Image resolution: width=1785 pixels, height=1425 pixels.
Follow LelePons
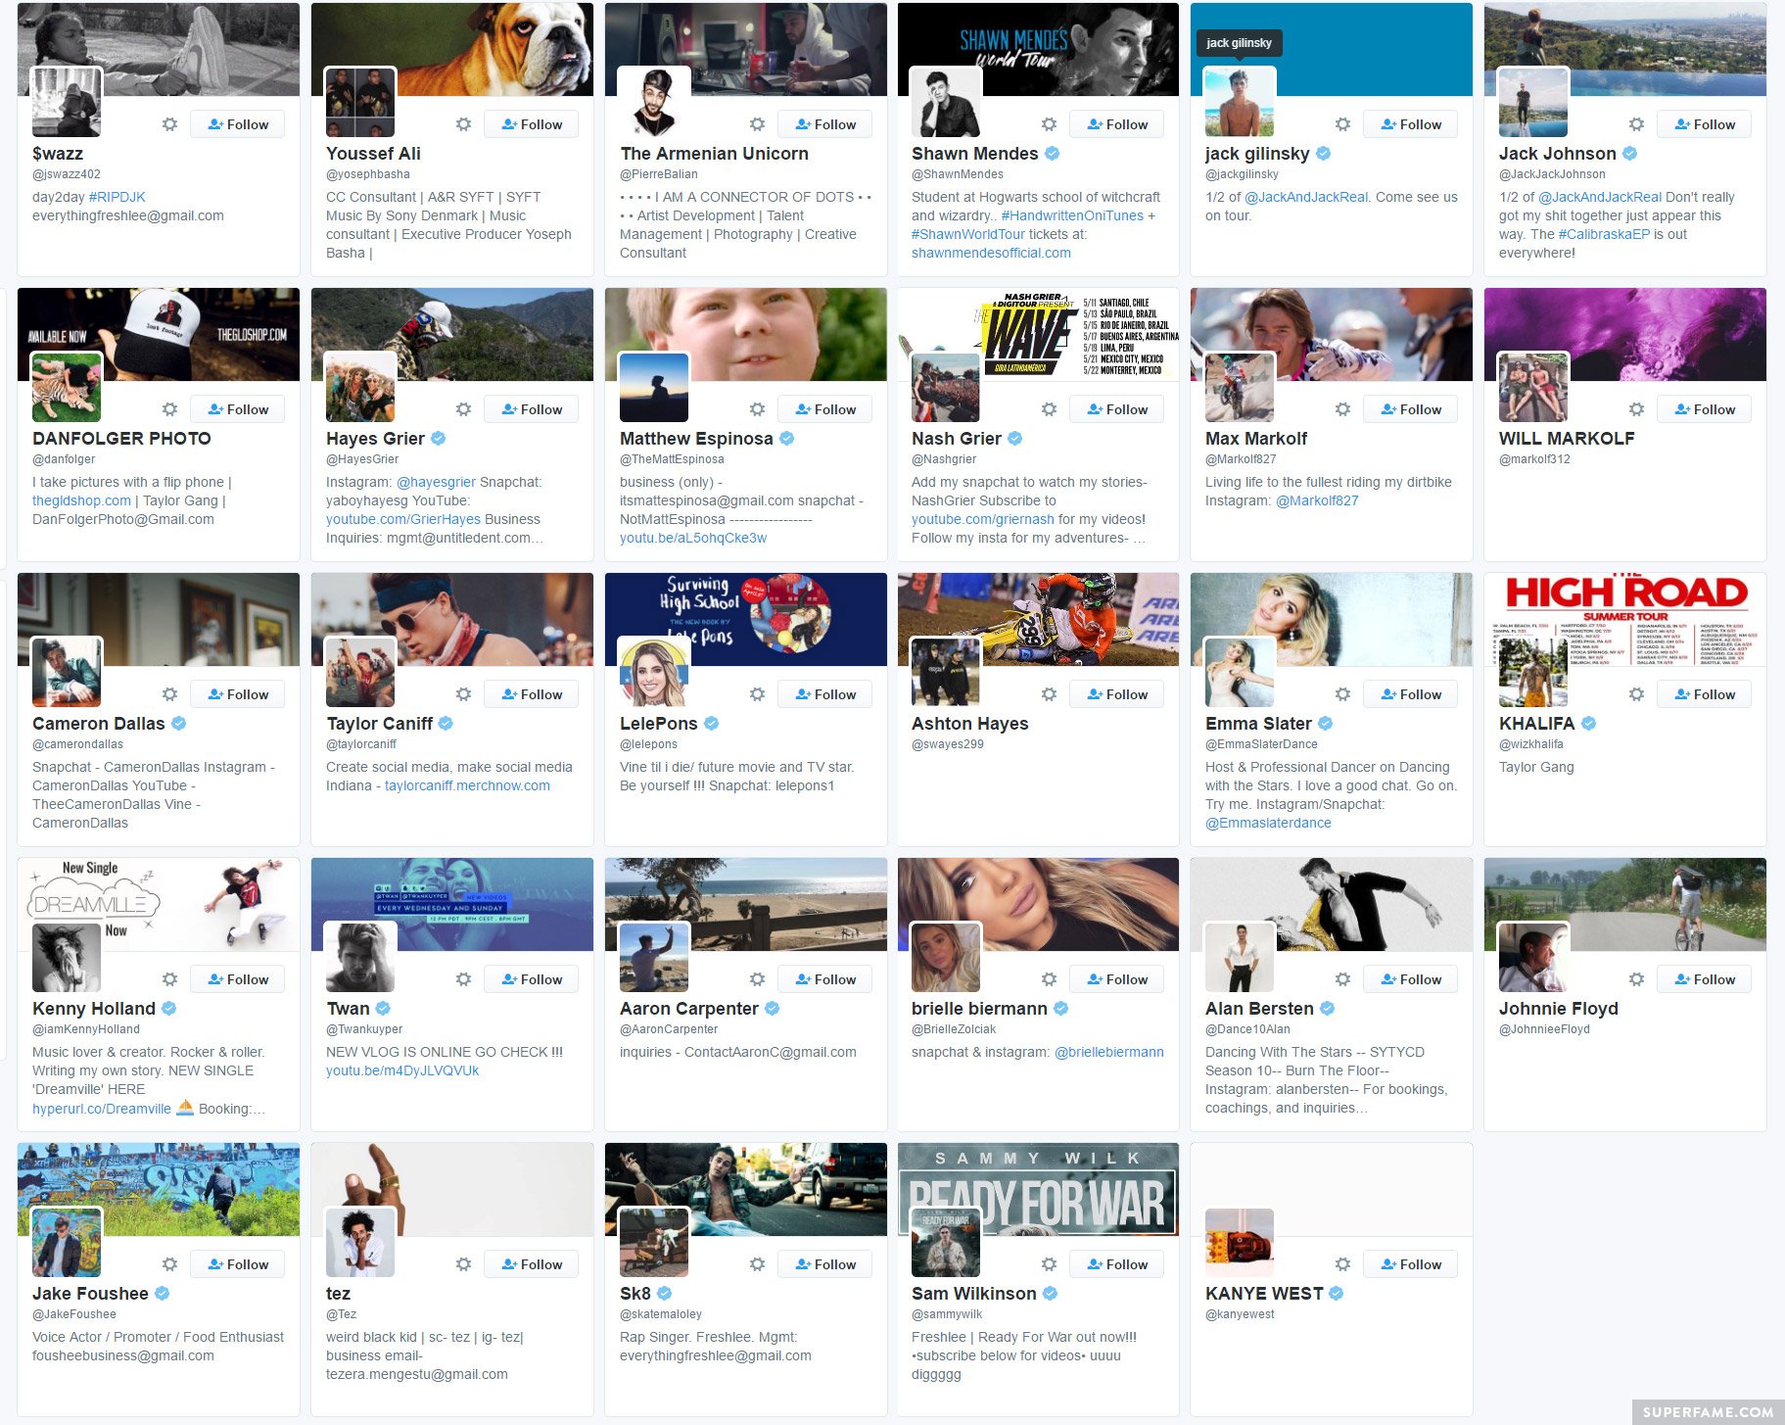tap(824, 694)
